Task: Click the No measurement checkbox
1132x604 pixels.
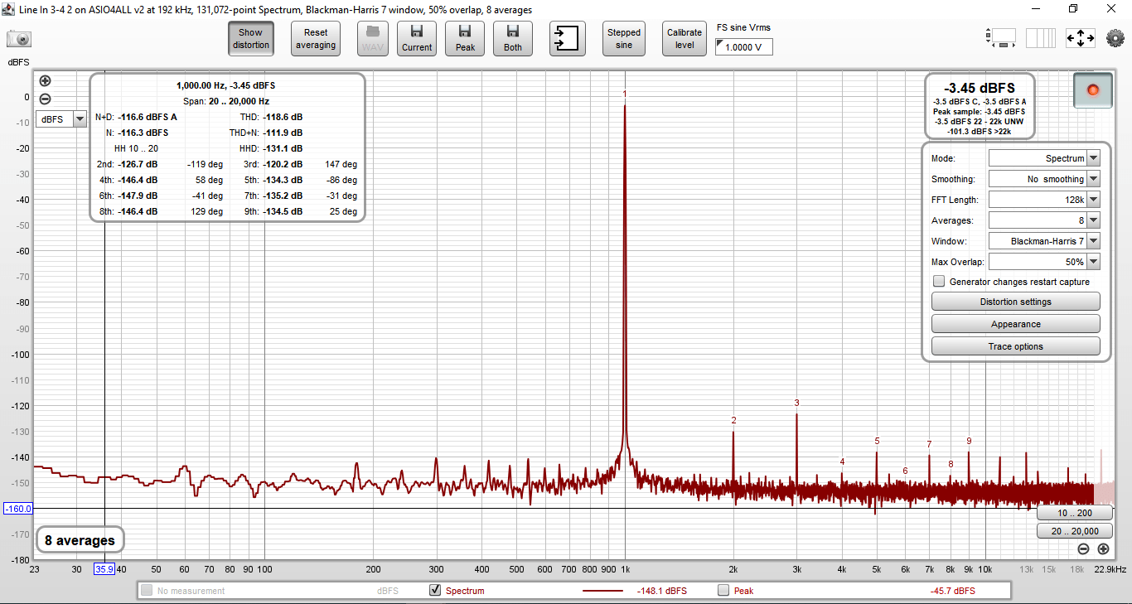Action: click(147, 591)
